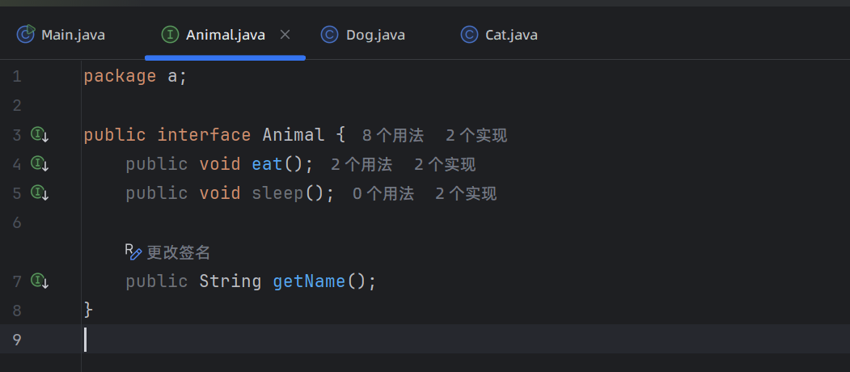Click the getName method name in code
850x372 pixels.
tap(309, 281)
